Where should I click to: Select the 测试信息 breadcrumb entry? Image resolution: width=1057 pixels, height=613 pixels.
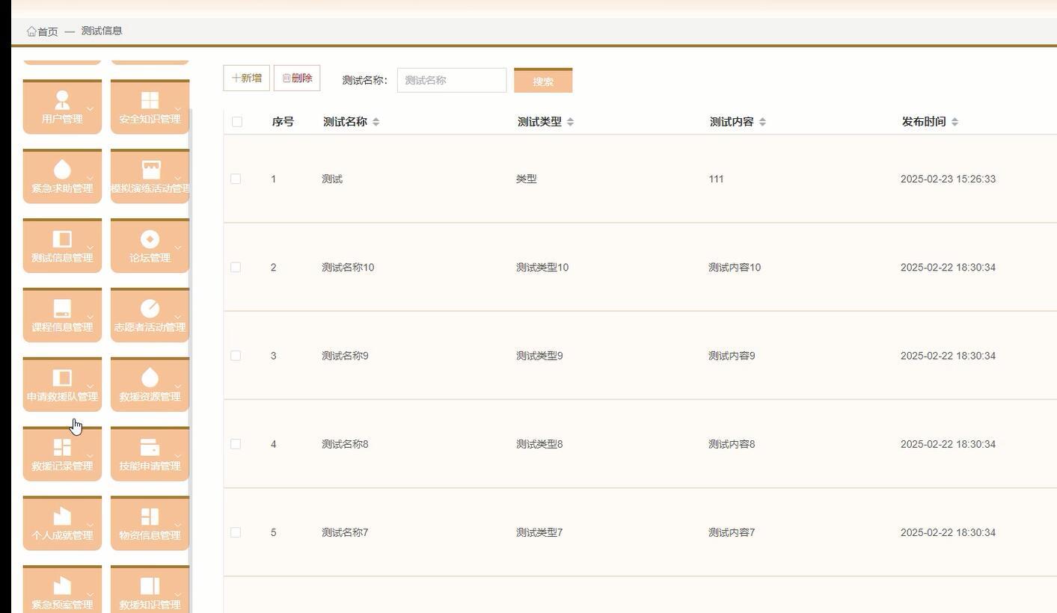[x=102, y=31]
